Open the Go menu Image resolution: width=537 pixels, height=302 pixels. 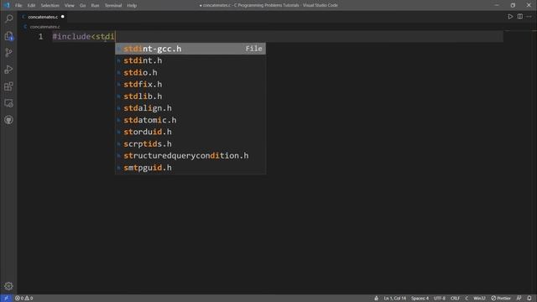82,6
